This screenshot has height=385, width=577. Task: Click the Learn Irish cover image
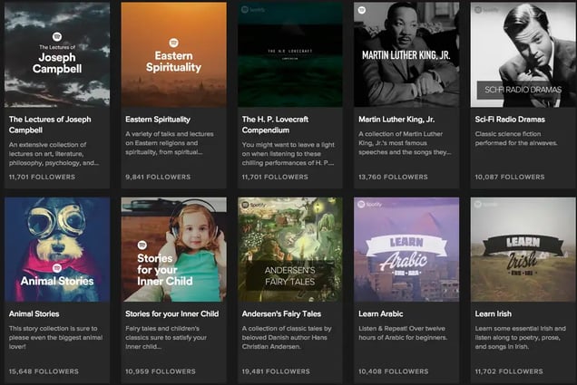pos(523,249)
